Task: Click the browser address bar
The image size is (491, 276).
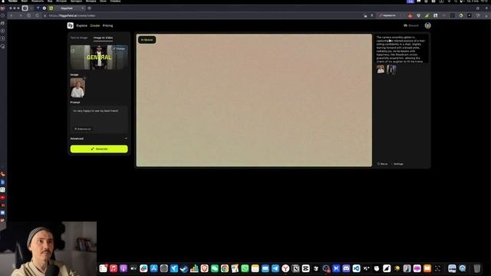Action: pyautogui.click(x=203, y=15)
